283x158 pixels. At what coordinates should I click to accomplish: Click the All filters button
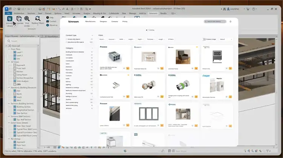(x=171, y=39)
